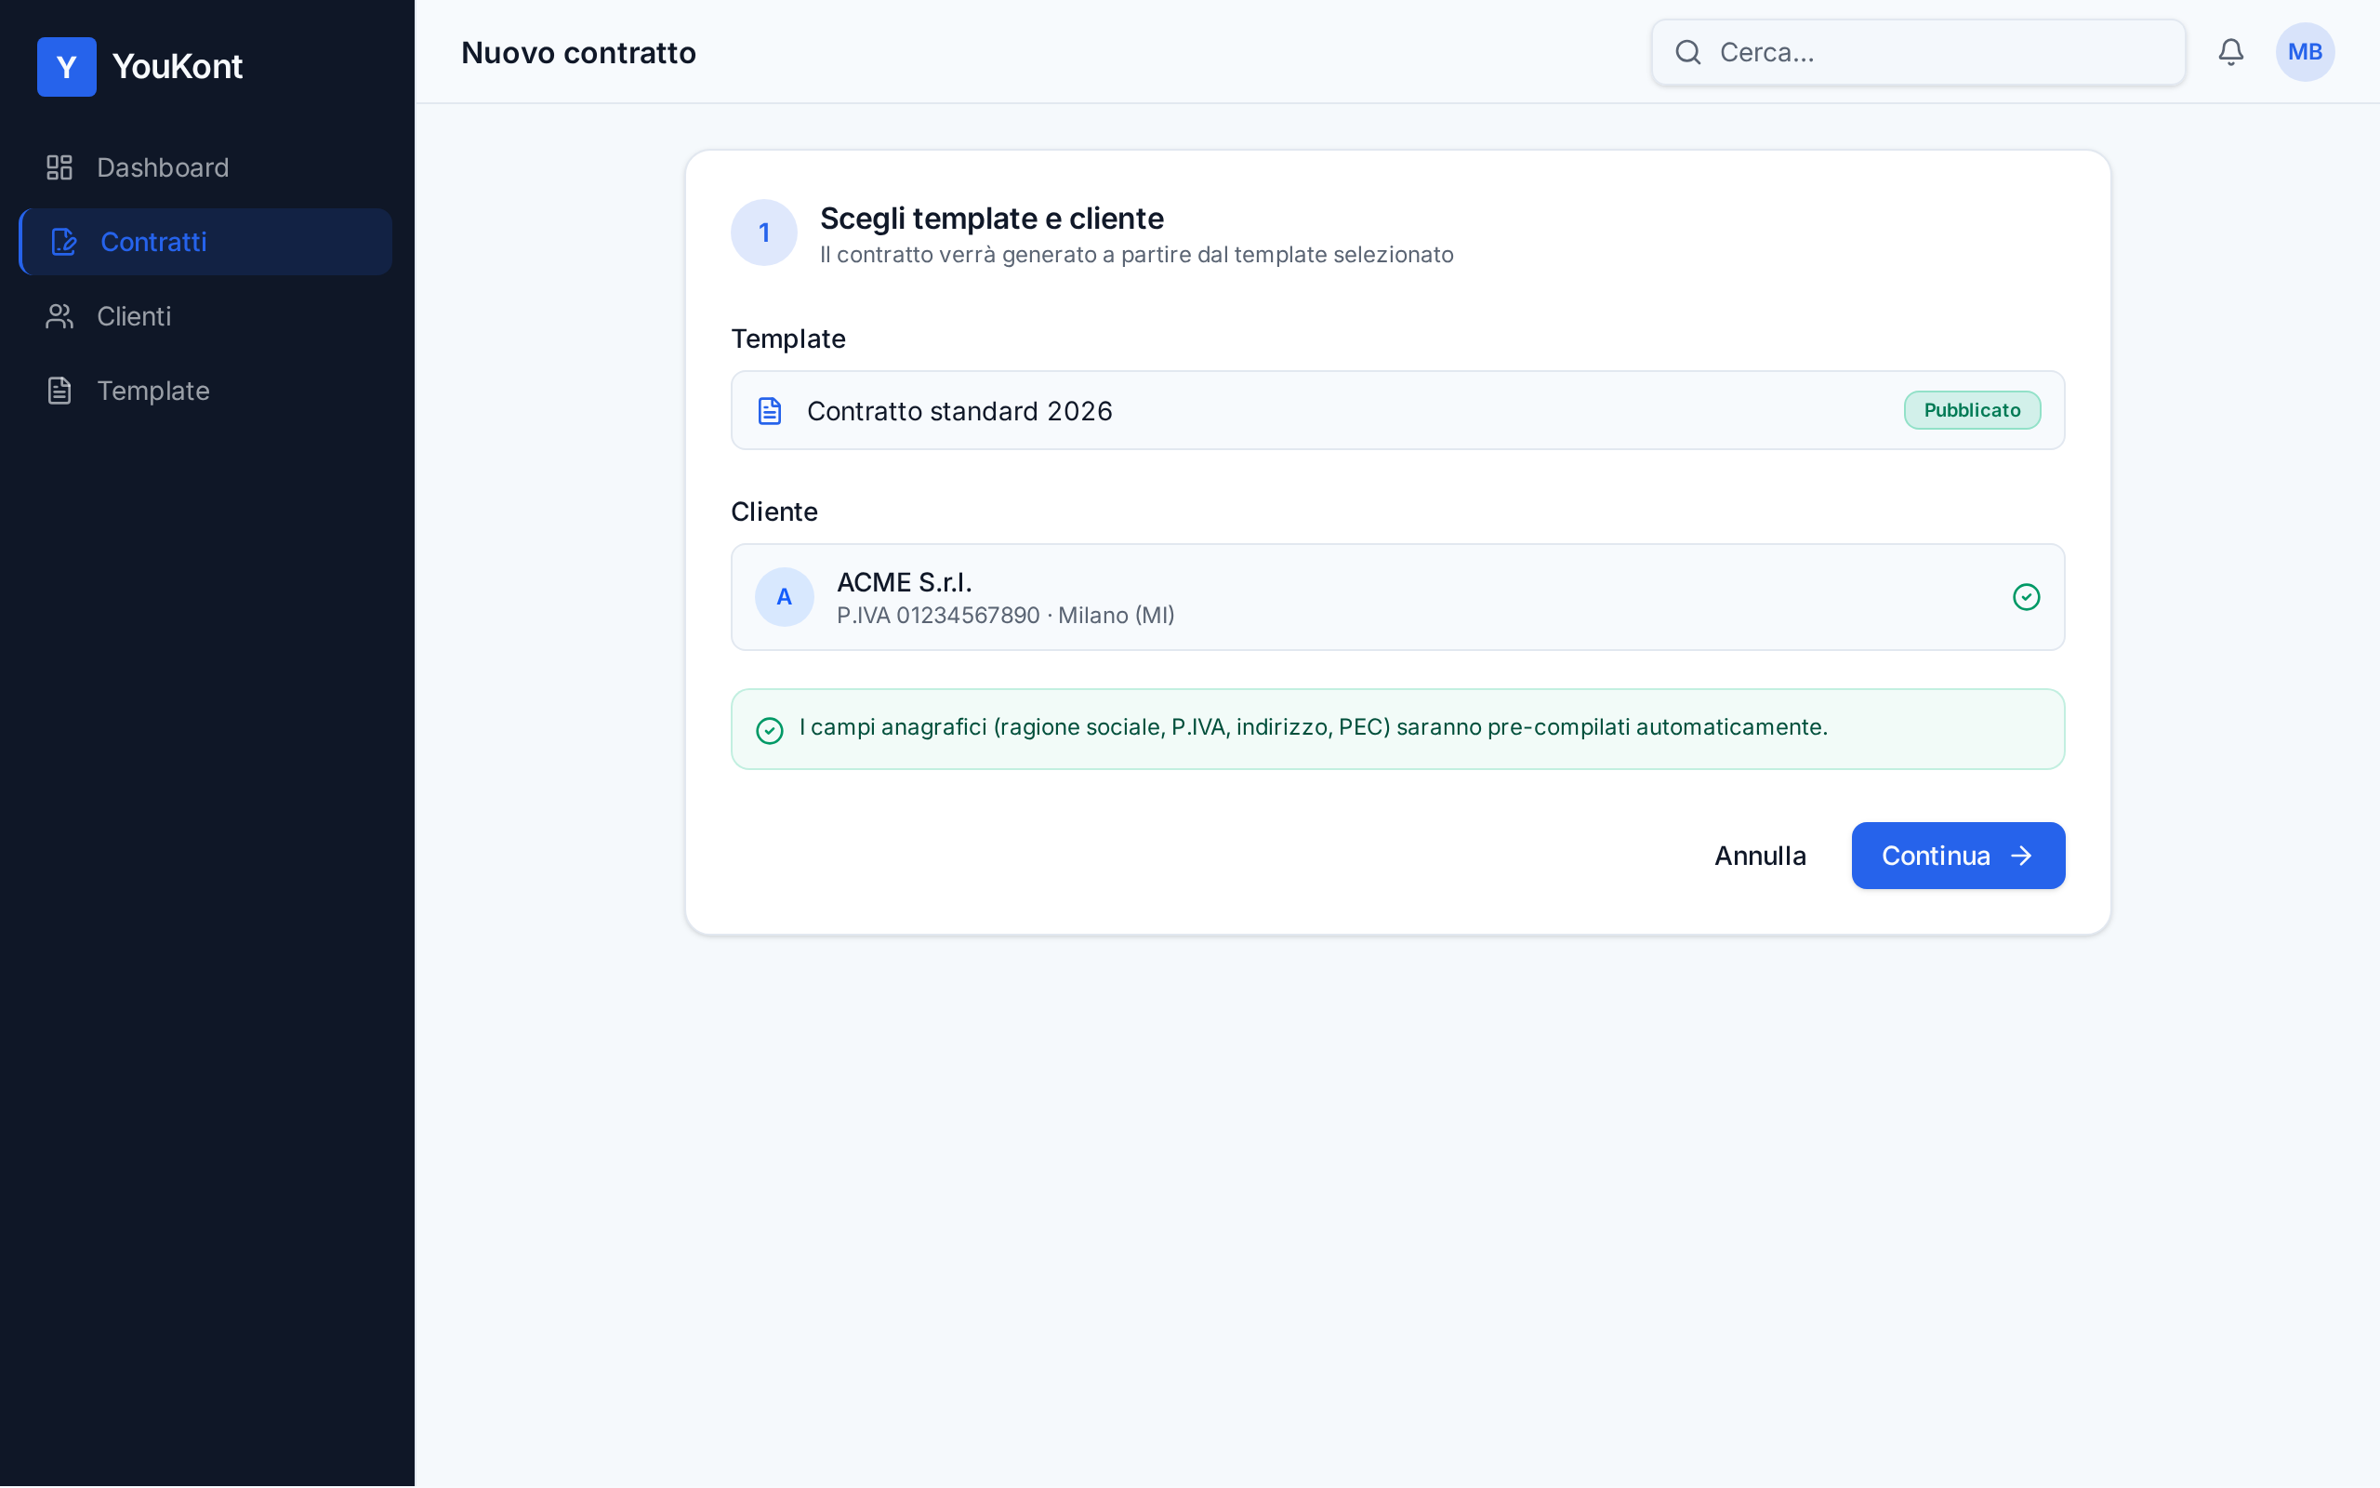The width and height of the screenshot is (2380, 1488).
Task: Click the 'Scegli template e cliente' heading
Action: click(x=991, y=219)
